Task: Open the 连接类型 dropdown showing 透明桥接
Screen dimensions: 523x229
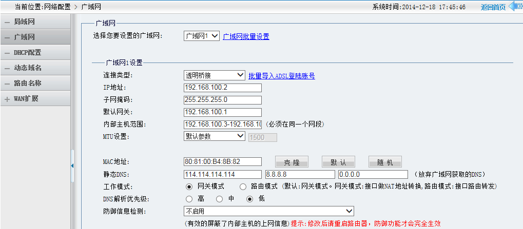Action: tap(215, 75)
